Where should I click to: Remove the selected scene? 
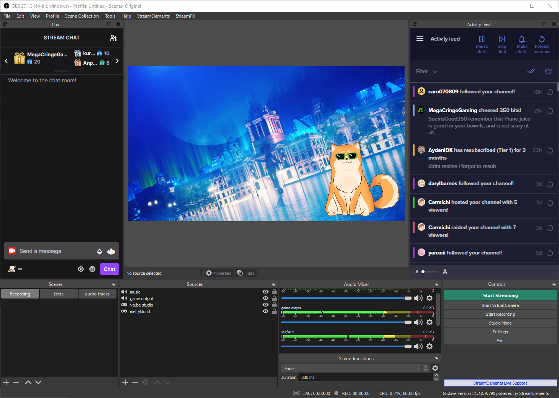(x=16, y=382)
